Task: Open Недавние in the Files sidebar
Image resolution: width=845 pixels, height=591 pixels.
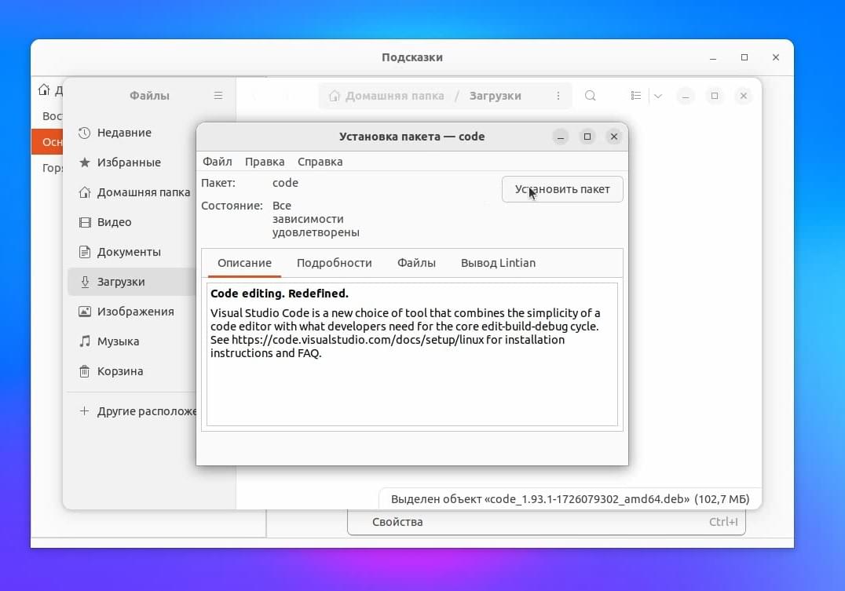Action: pos(132,133)
